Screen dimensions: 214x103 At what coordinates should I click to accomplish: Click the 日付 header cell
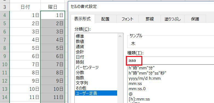[25, 7]
